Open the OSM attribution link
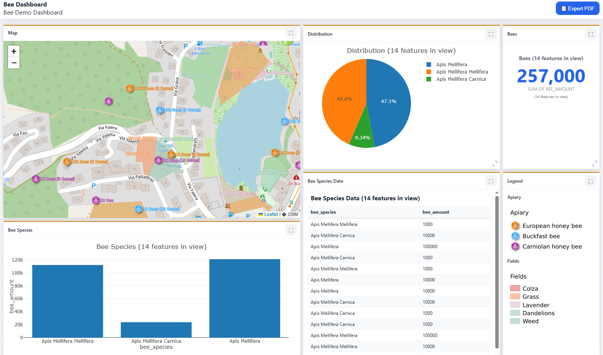 pos(292,214)
